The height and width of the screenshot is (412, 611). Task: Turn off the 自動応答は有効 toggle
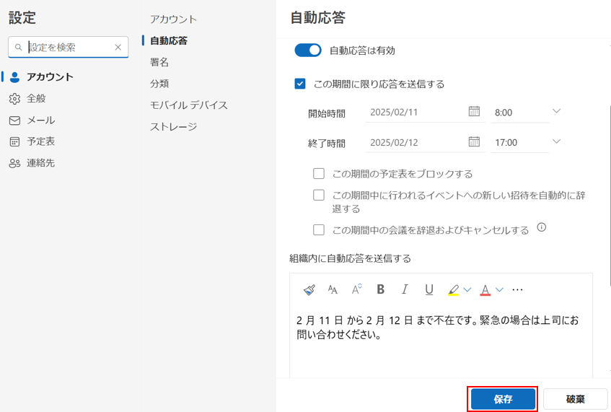[308, 51]
